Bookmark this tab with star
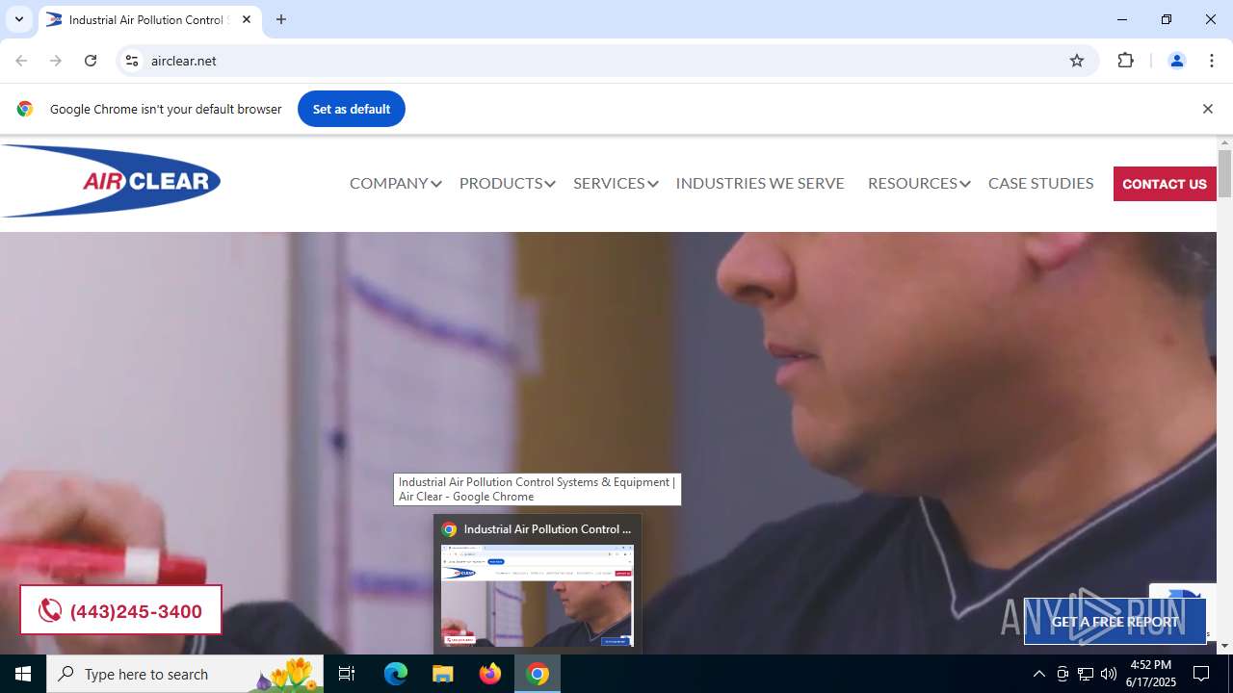Viewport: 1233px width, 693px height. coord(1077,61)
